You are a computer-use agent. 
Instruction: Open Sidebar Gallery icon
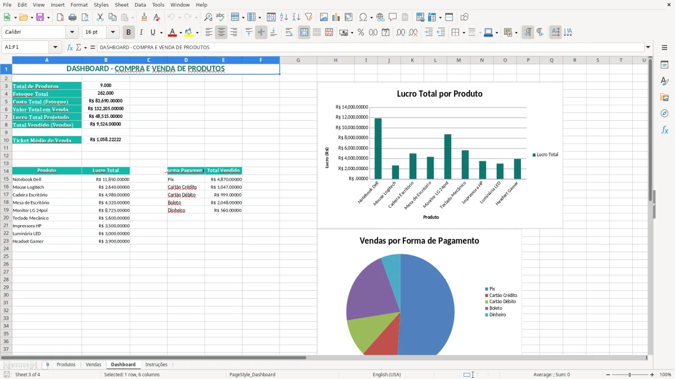pos(664,97)
